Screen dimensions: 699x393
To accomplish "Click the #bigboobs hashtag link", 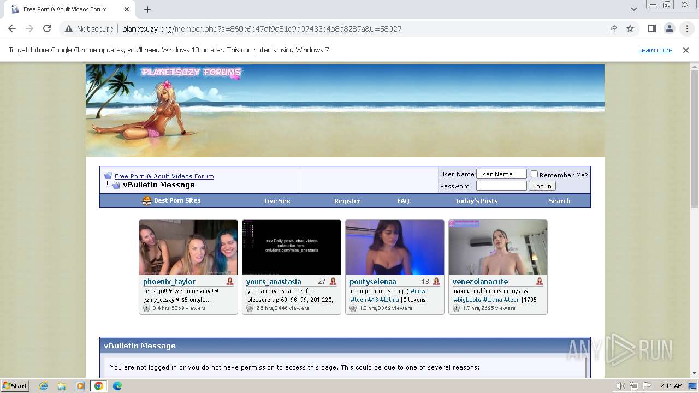I will 467,300.
